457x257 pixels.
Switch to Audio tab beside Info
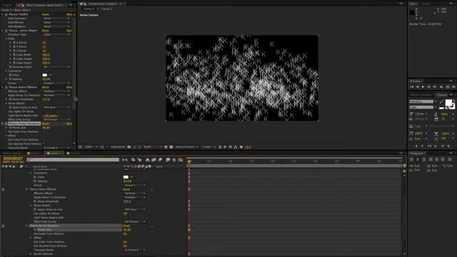(x=426, y=4)
